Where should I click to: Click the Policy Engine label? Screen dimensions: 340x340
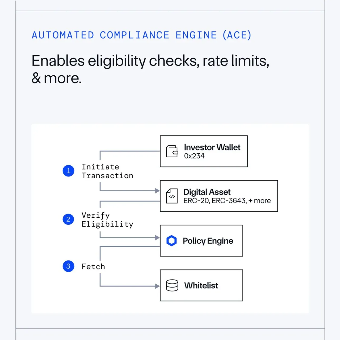pyautogui.click(x=208, y=241)
